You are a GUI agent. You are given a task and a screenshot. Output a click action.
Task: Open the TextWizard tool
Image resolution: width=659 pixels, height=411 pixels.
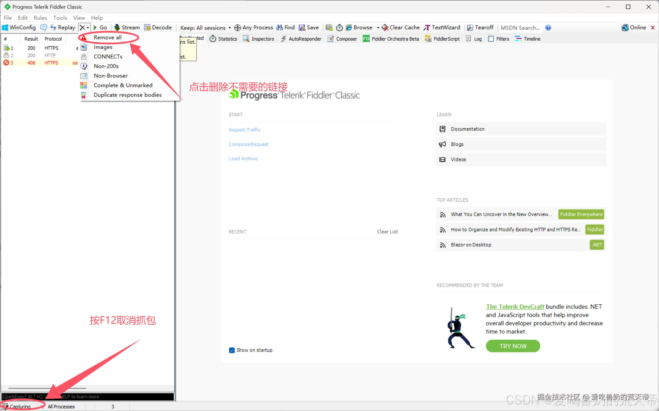coord(442,28)
